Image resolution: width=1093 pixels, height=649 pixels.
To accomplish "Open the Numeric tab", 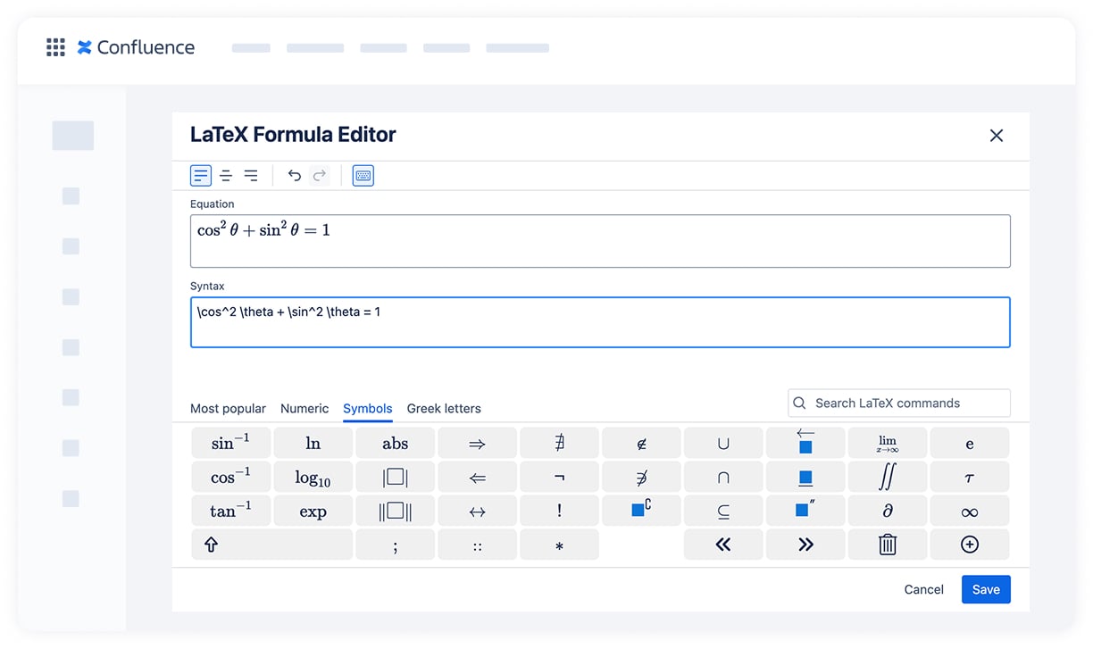I will [305, 408].
